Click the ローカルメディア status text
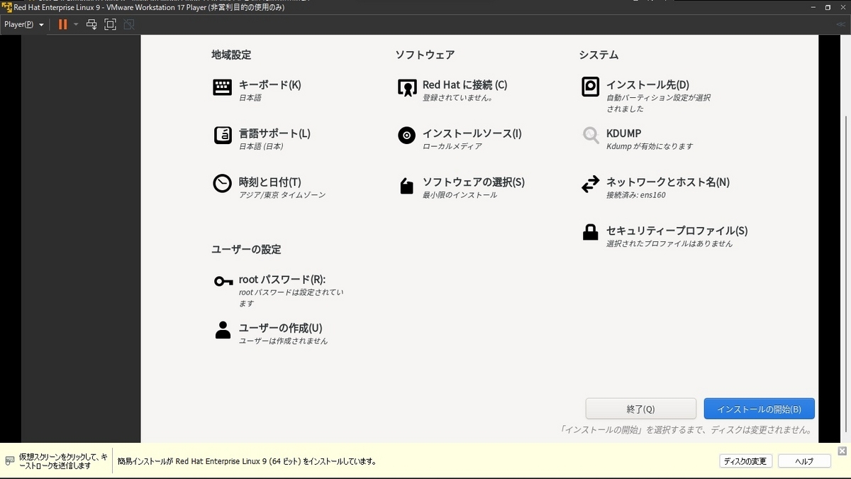The width and height of the screenshot is (851, 479). pos(452,146)
